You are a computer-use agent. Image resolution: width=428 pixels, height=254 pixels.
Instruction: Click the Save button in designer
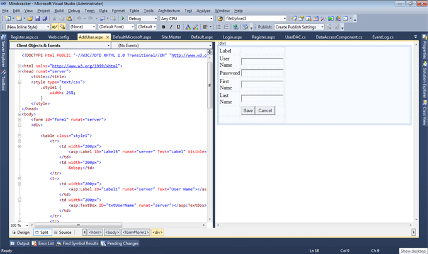tap(248, 110)
